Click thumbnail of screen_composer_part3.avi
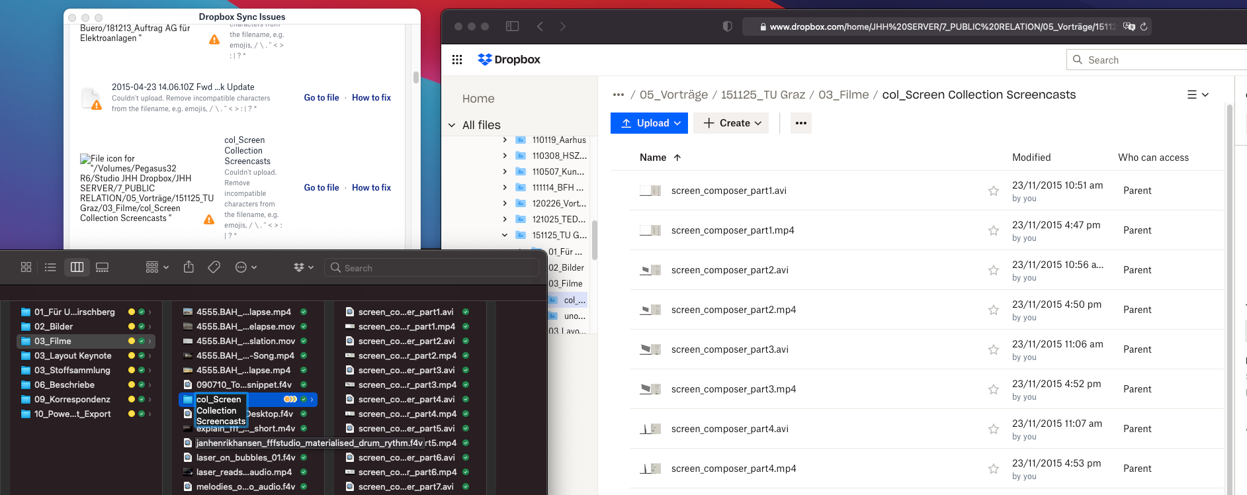The image size is (1247, 495). 650,349
